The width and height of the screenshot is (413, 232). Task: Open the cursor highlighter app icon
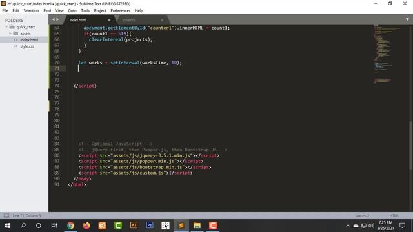tap(165, 226)
